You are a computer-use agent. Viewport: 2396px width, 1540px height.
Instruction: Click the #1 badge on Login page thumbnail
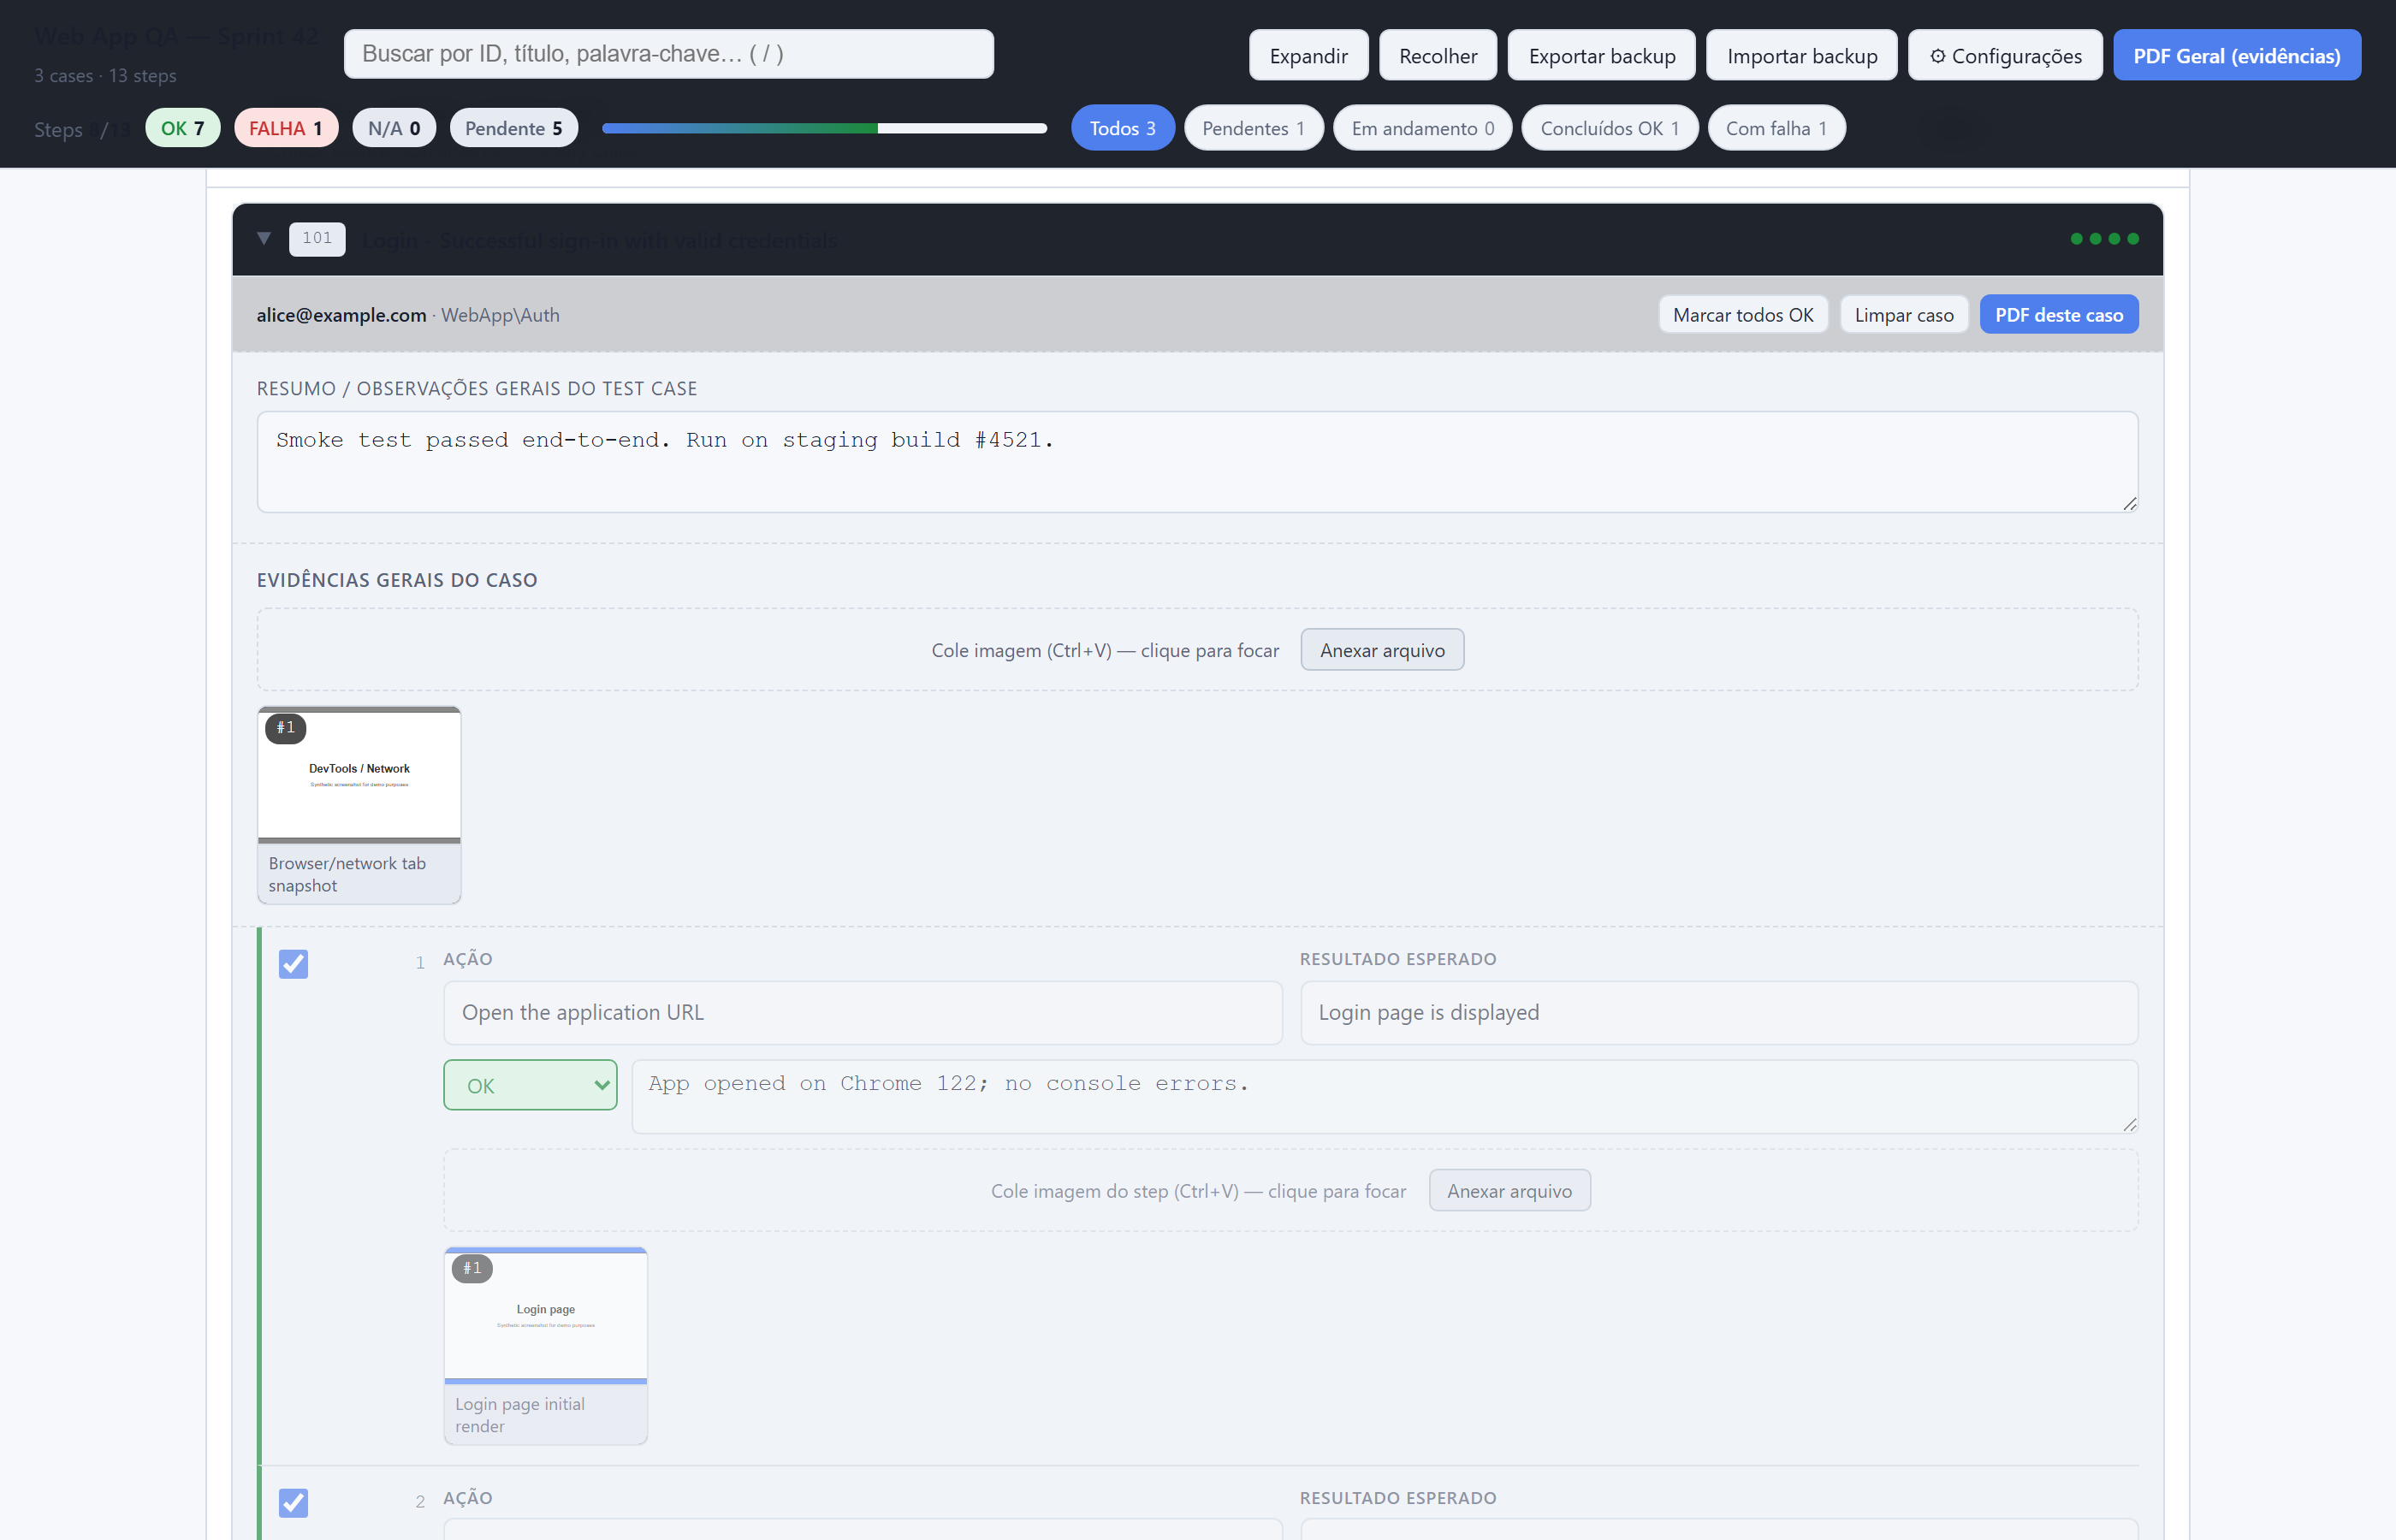pyautogui.click(x=472, y=1268)
